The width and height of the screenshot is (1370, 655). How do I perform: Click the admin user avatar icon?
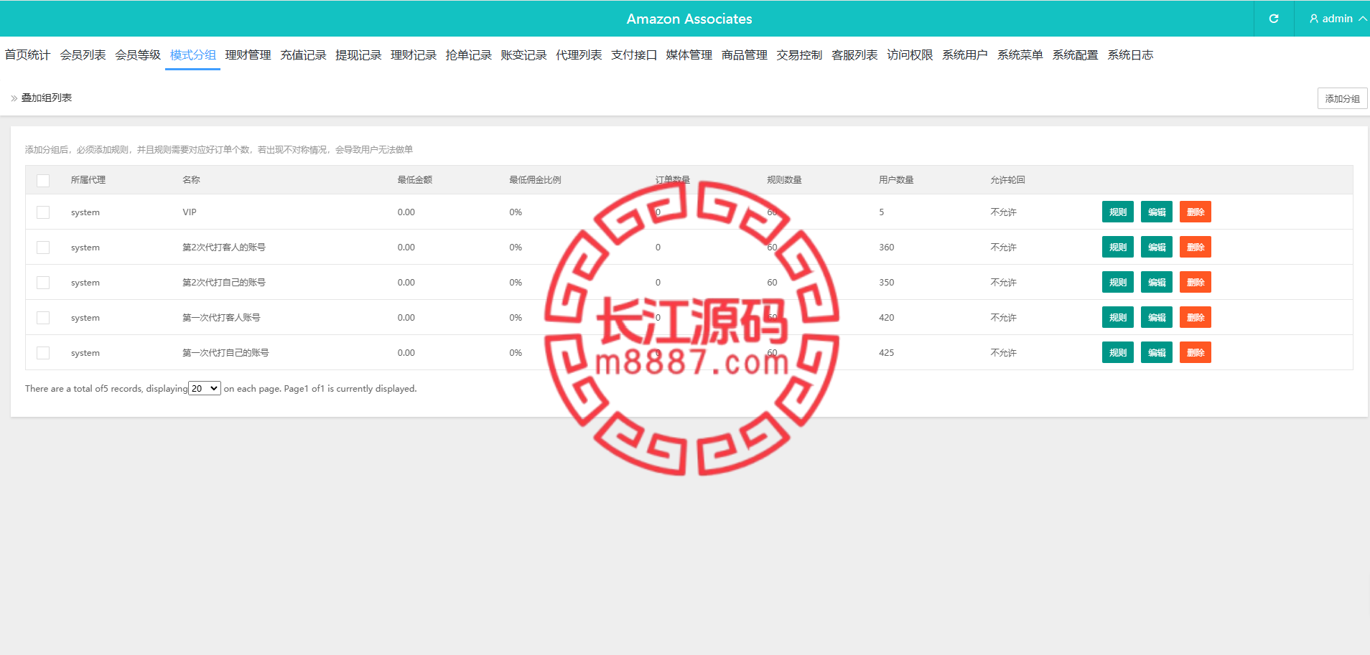coord(1314,19)
